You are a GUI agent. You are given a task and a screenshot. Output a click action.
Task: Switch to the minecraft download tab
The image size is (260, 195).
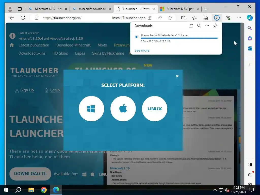point(91,9)
